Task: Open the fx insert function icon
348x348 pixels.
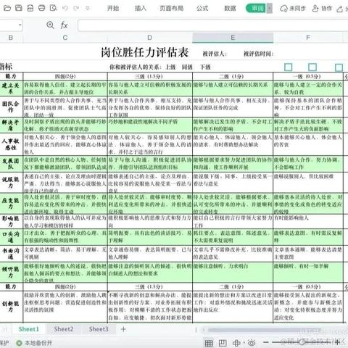Action: point(64,25)
